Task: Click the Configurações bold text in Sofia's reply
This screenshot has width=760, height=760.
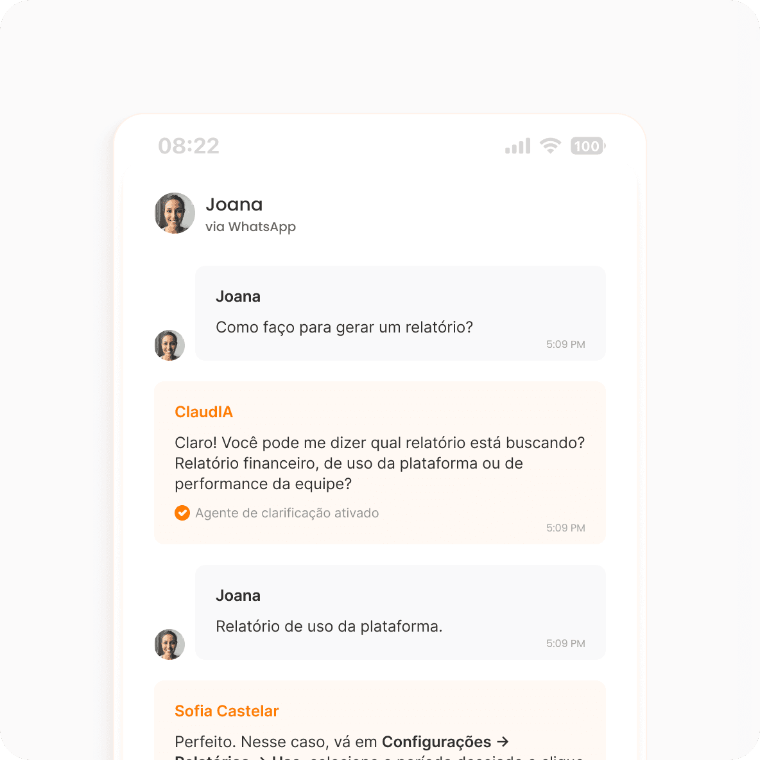Action: pyautogui.click(x=436, y=741)
